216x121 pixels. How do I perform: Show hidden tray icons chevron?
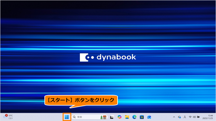point(174,117)
